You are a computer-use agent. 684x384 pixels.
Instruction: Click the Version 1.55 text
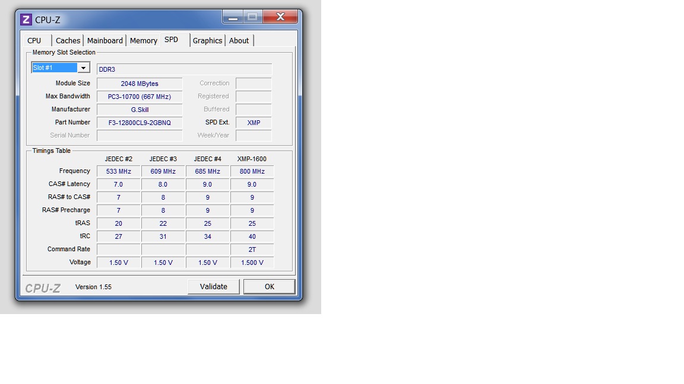(93, 287)
